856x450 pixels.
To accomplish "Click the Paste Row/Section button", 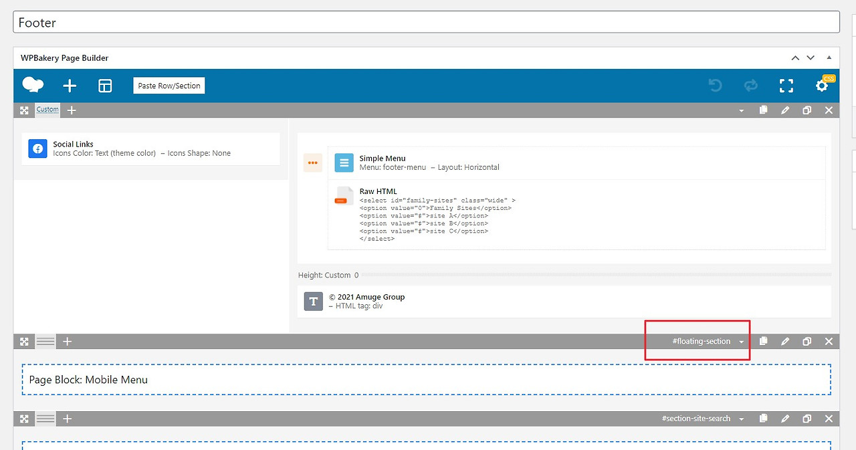I will pos(169,86).
